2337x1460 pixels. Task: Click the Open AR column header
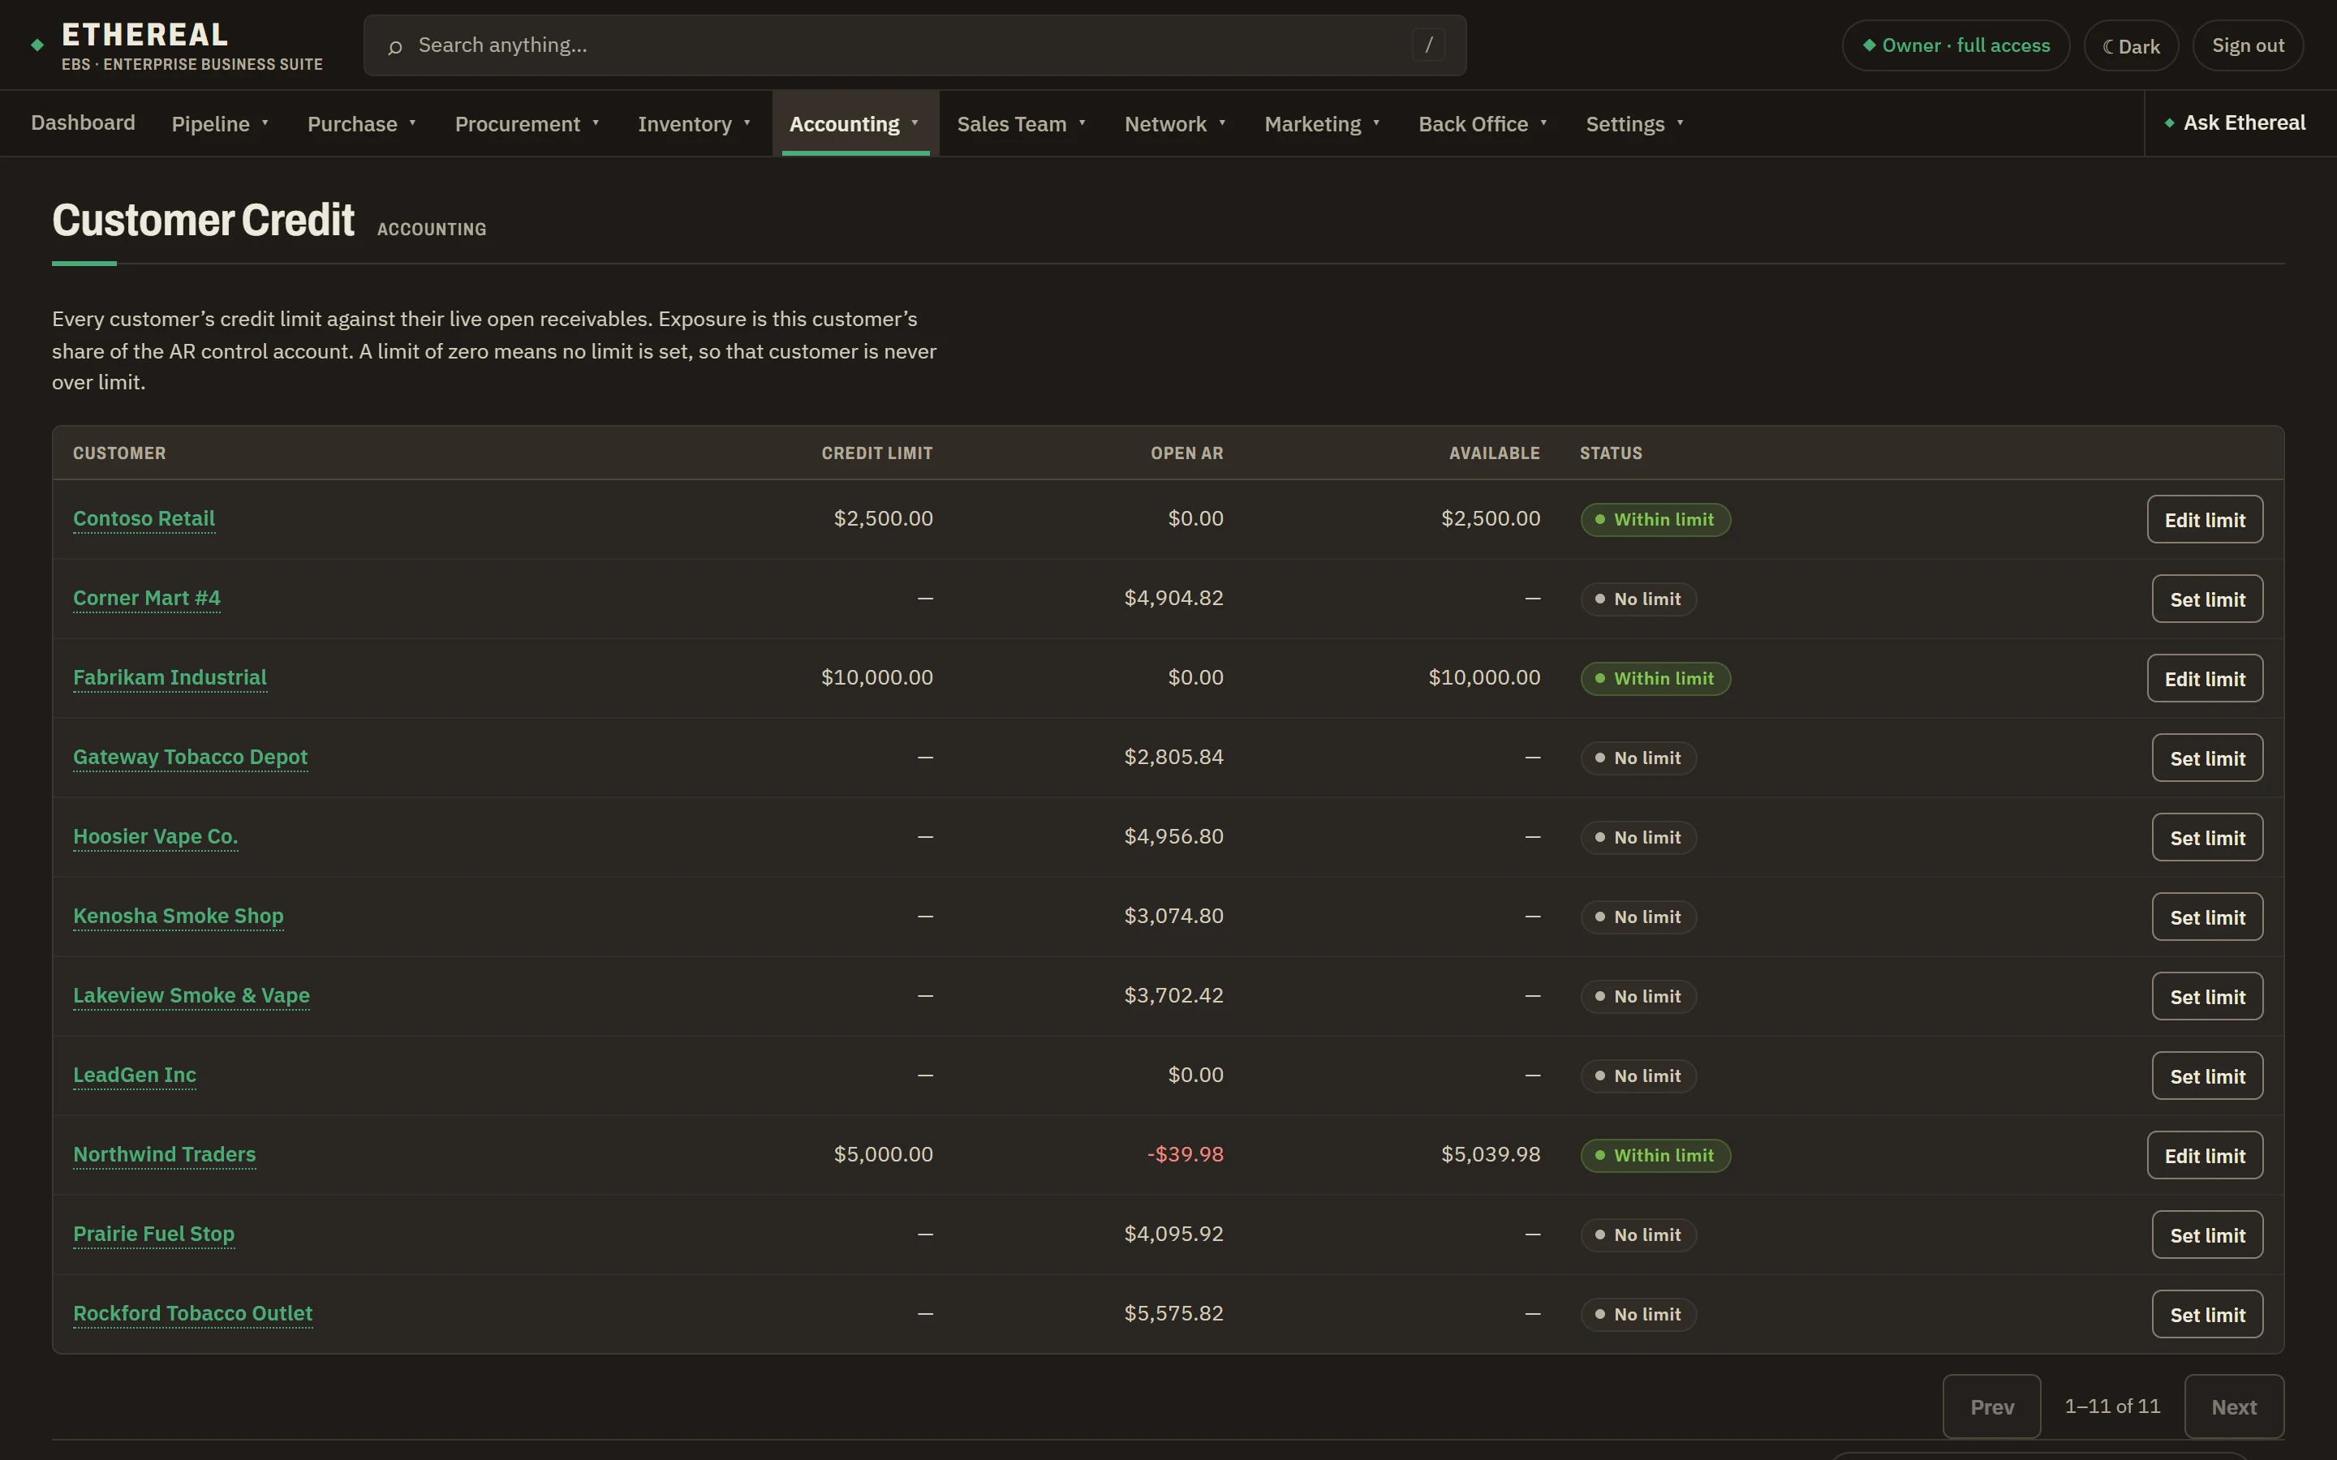1187,453
